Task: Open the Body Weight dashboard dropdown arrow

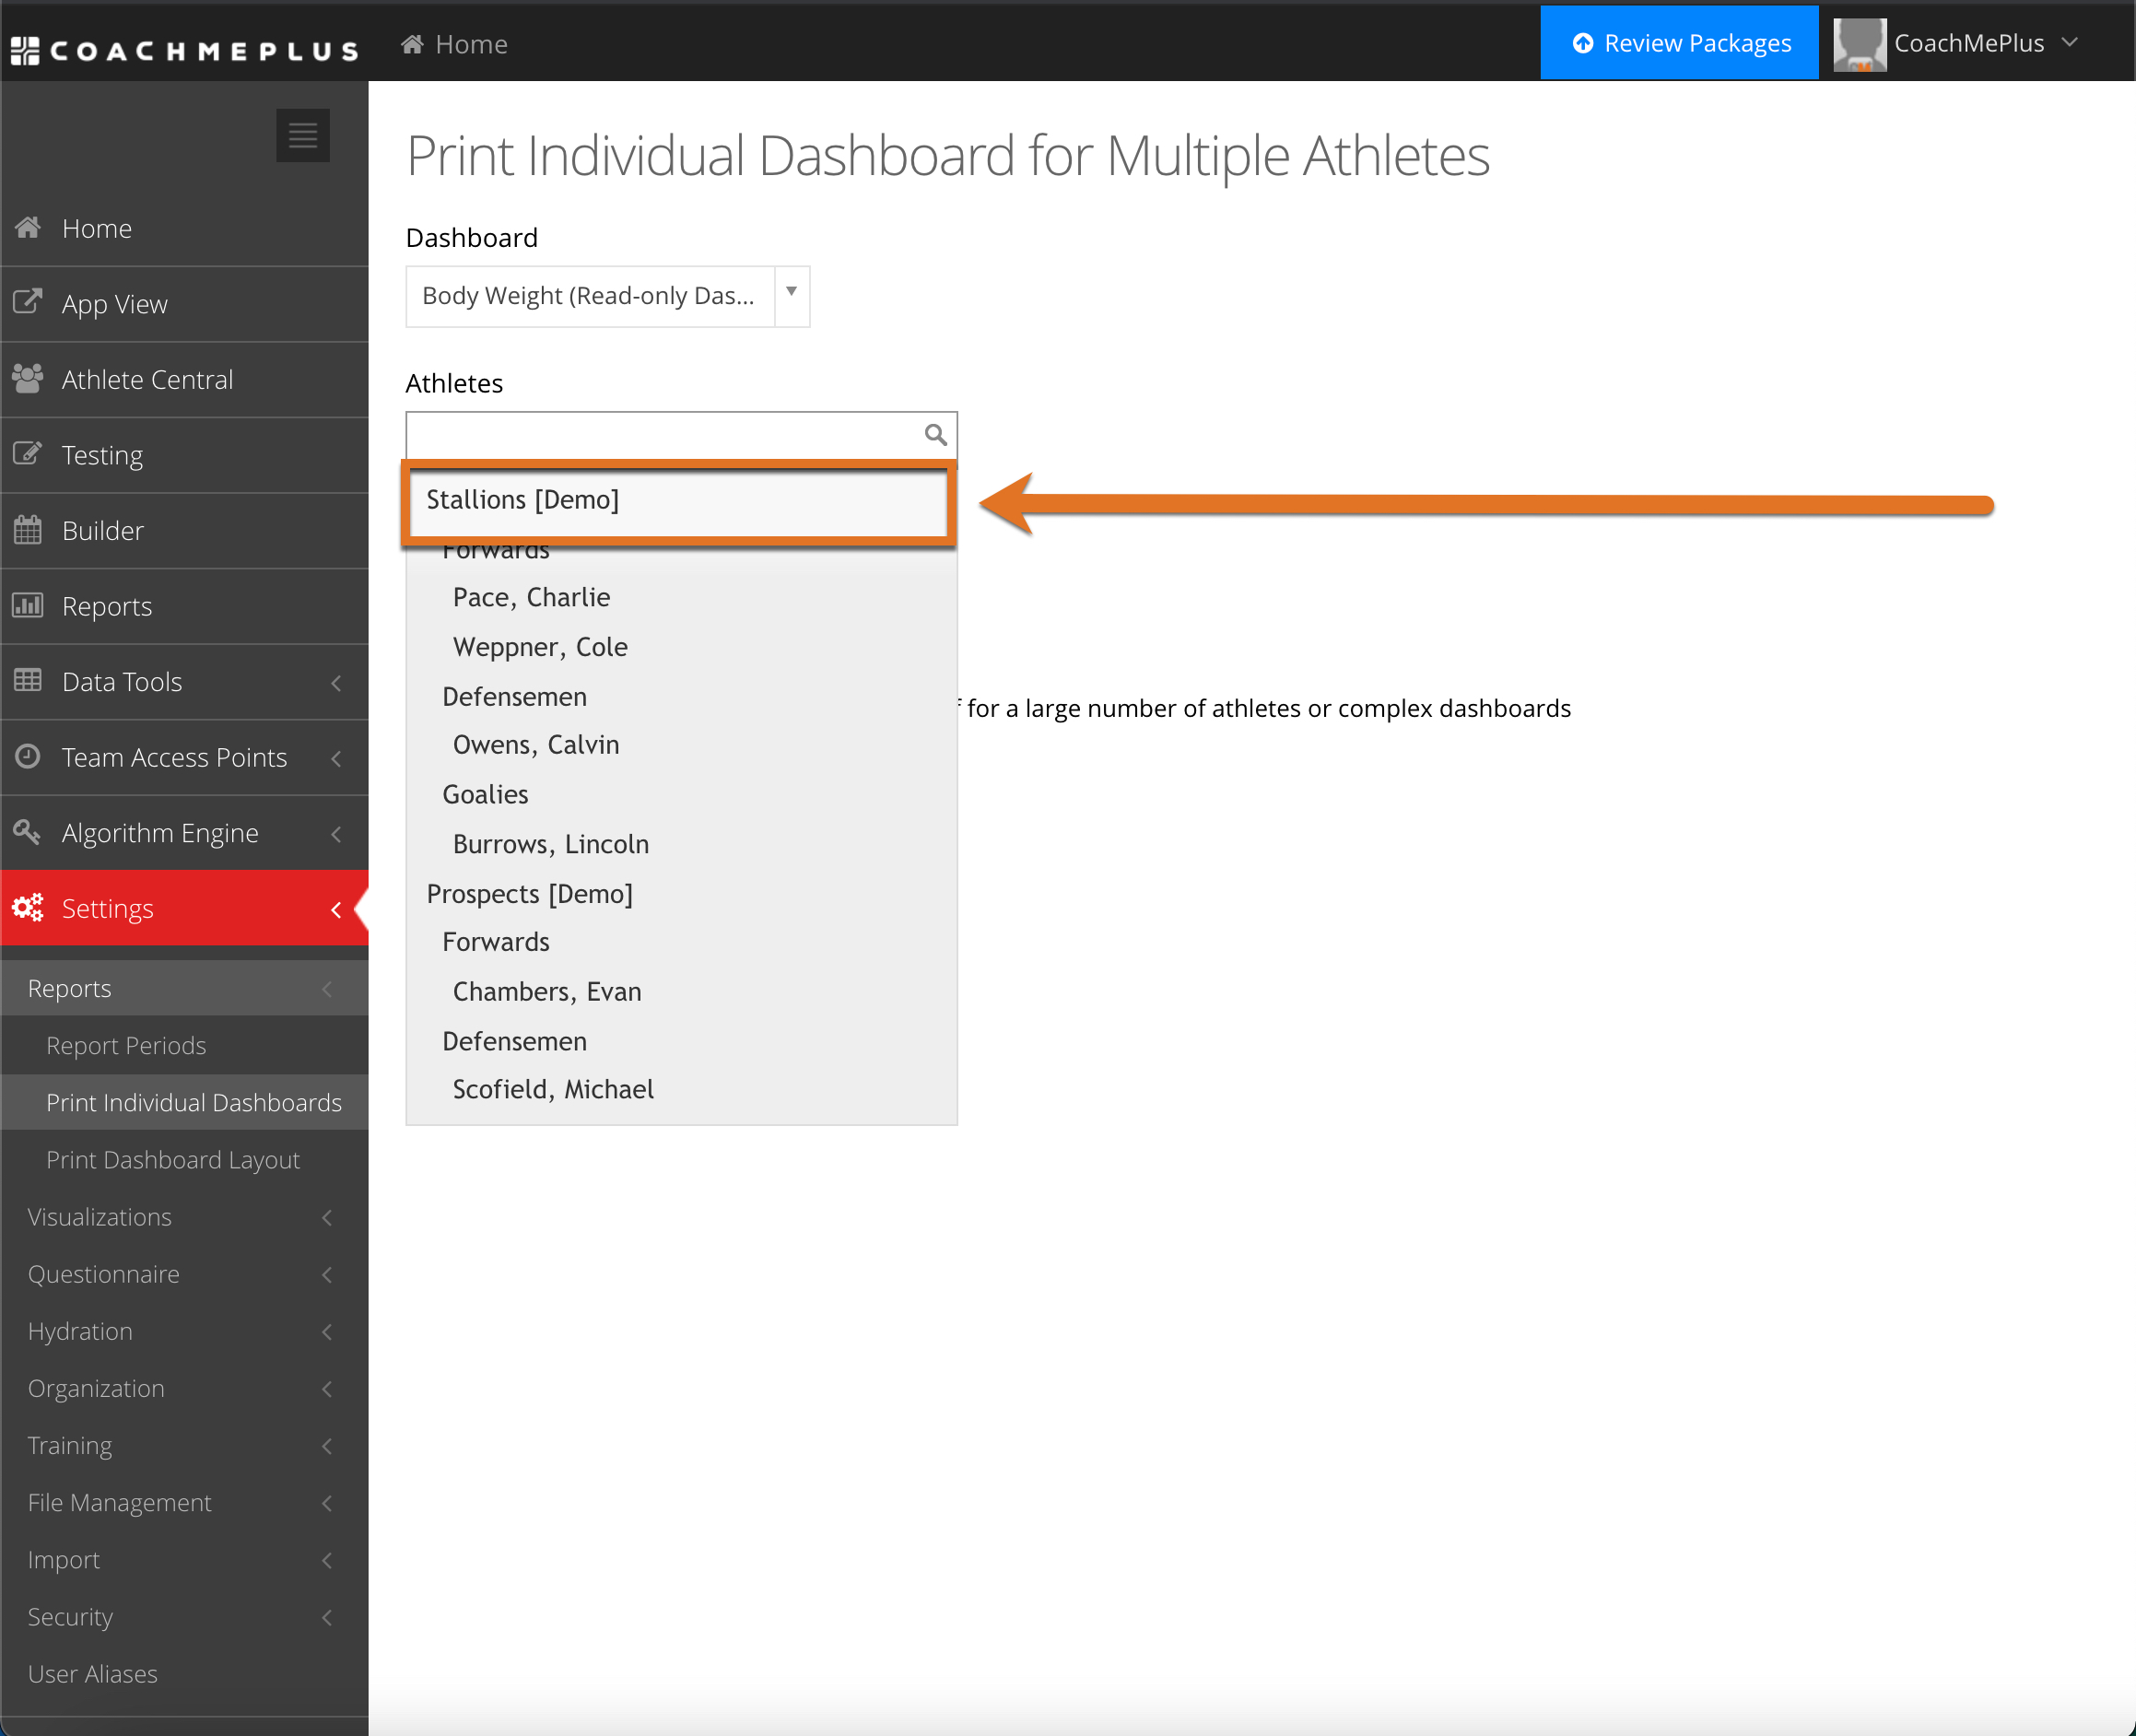Action: point(791,296)
